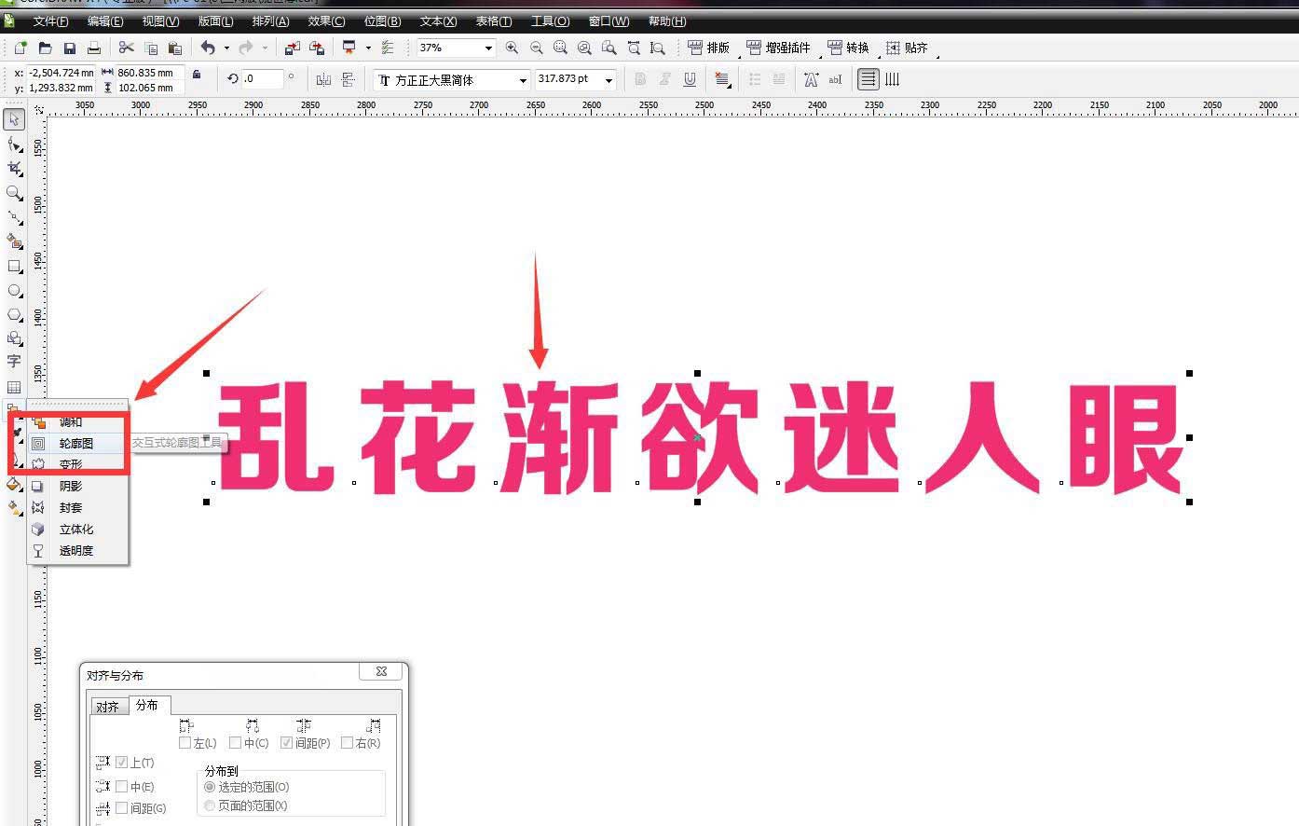The image size is (1299, 826).
Task: Open the font list dropdown 方正正大黑简体
Action: pyautogui.click(x=523, y=79)
